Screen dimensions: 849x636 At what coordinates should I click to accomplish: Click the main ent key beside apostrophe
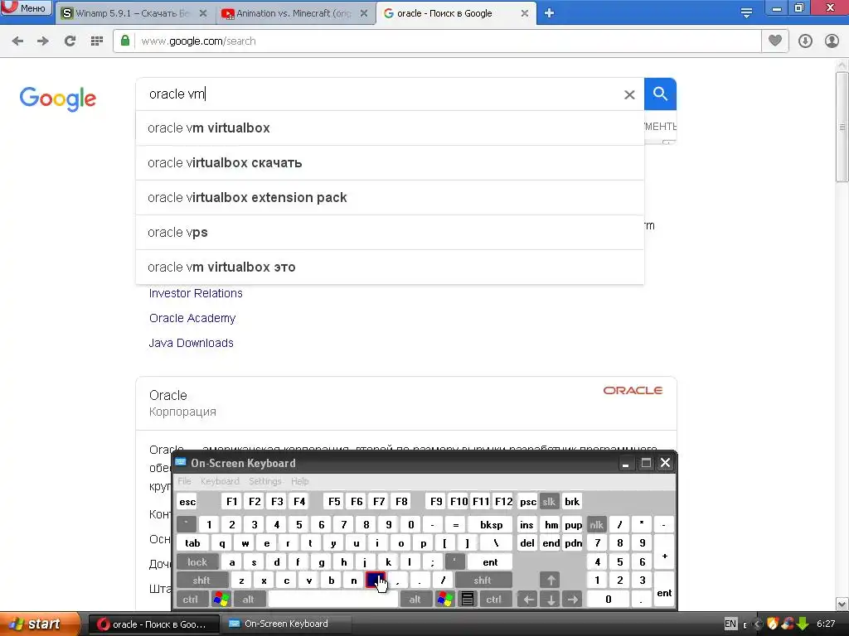click(x=490, y=562)
